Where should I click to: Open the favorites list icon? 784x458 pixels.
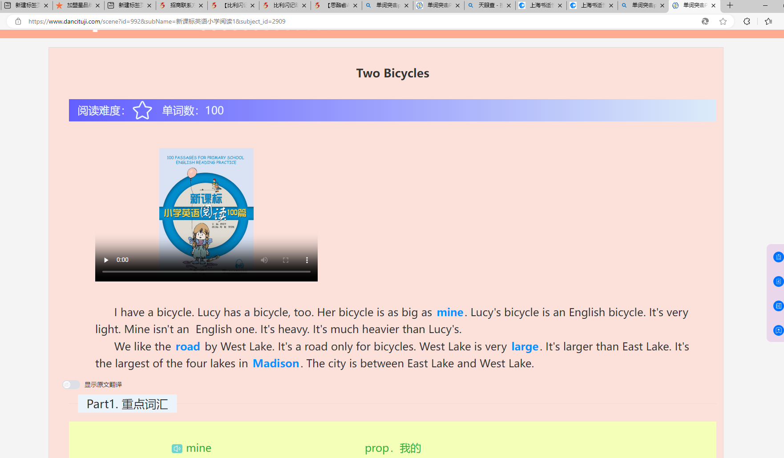[x=768, y=21]
